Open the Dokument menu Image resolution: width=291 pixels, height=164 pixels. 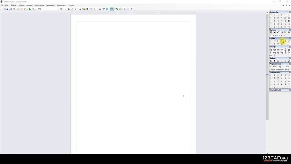click(61, 5)
